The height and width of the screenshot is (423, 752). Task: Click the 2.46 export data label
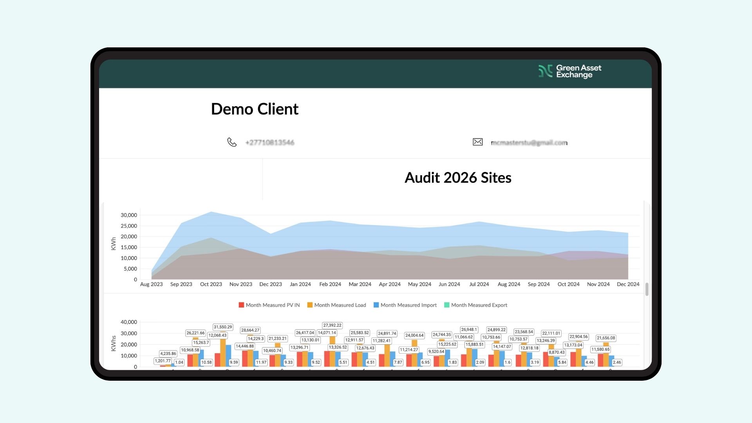(617, 362)
